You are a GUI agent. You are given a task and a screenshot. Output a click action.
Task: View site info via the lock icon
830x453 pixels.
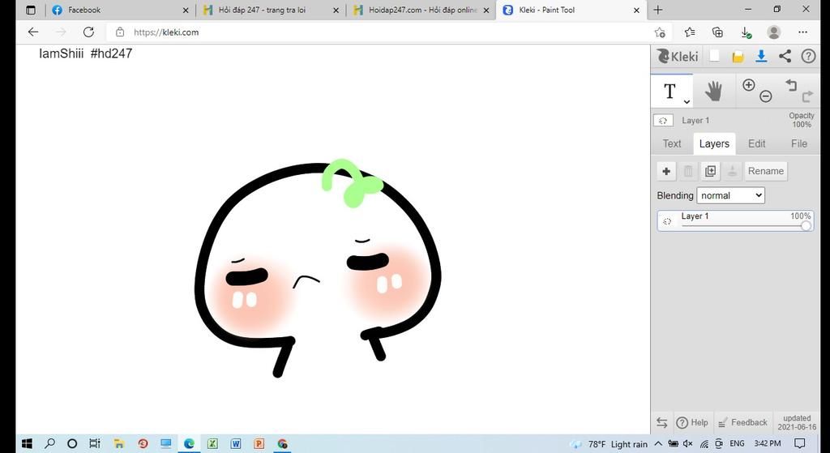(120, 32)
